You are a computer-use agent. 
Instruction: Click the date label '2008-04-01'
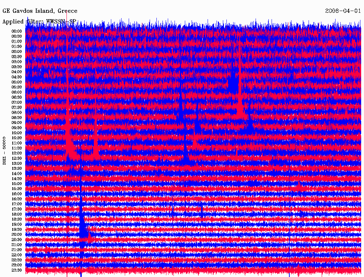(x=343, y=11)
